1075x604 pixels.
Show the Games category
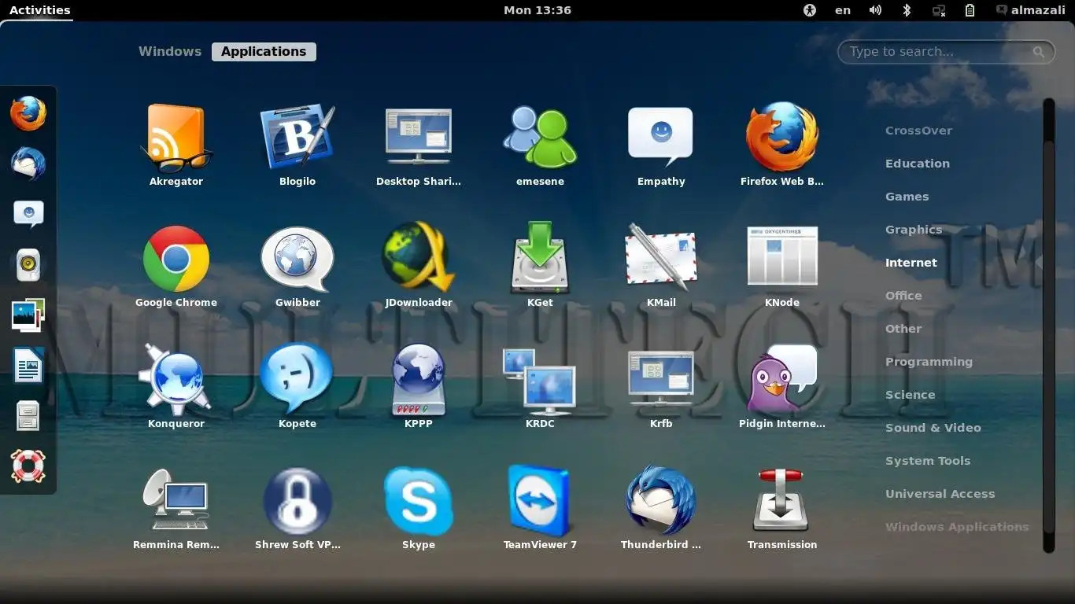(907, 197)
